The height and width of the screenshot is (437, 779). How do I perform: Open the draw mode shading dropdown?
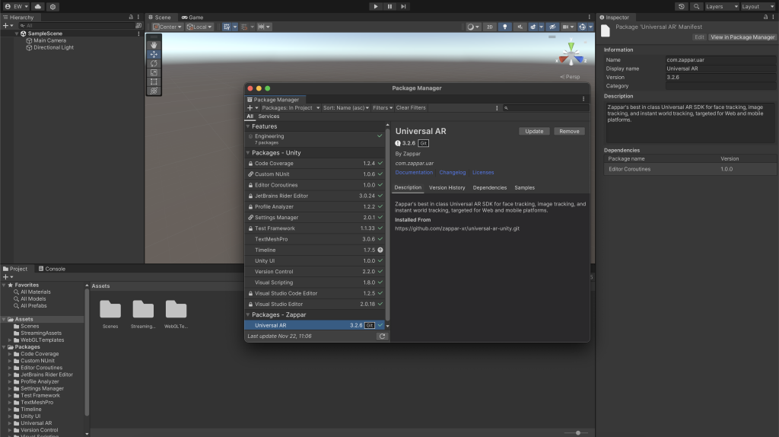473,27
